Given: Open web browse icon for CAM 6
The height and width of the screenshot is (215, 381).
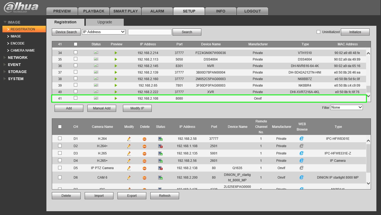Looking at the screenshot, I should coord(301,177).
